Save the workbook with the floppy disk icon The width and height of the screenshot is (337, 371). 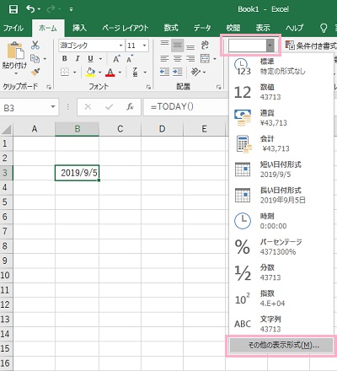(13, 9)
